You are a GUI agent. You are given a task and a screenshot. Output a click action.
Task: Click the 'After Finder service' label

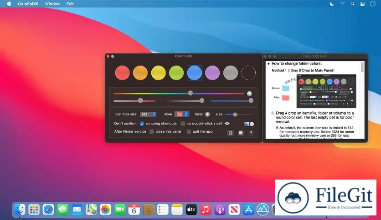click(130, 131)
